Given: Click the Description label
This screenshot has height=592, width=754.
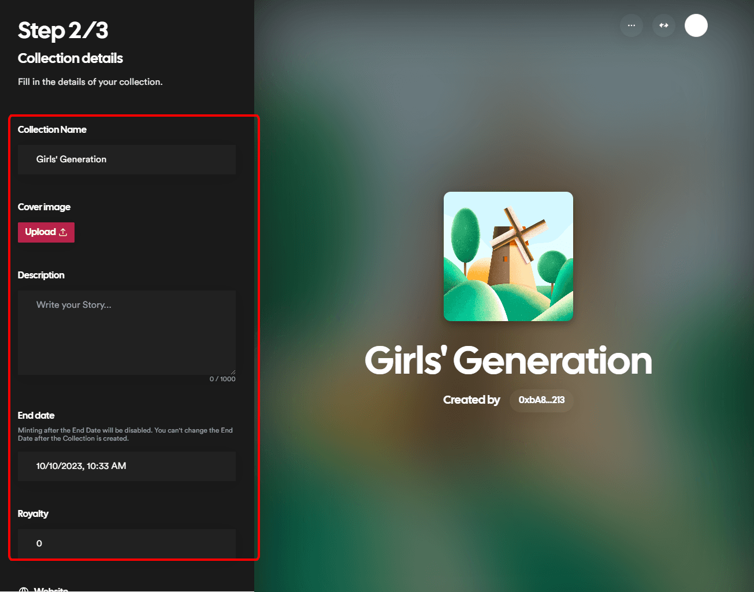Looking at the screenshot, I should [41, 275].
